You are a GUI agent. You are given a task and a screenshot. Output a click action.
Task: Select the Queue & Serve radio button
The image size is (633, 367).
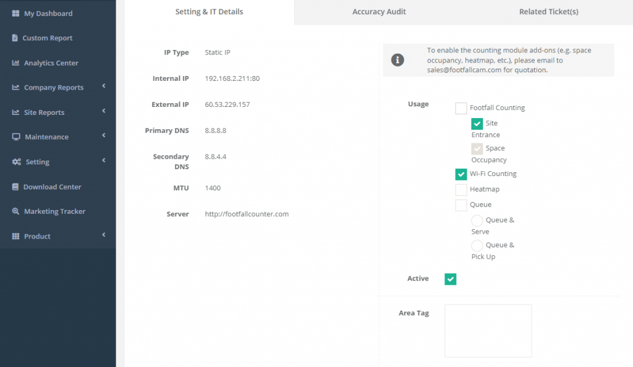(477, 219)
